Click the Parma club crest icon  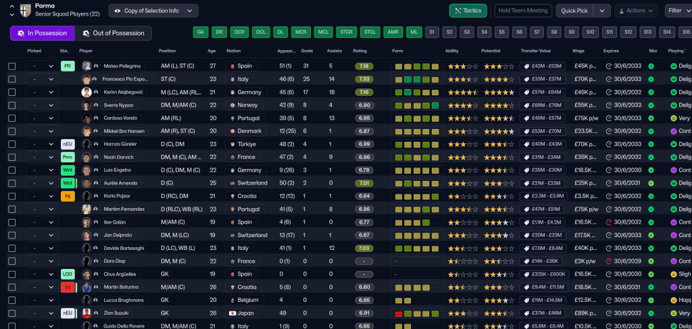tap(26, 10)
